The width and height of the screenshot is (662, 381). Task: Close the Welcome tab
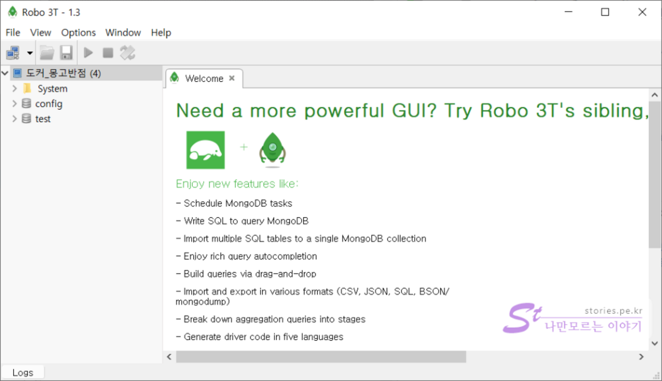point(231,78)
